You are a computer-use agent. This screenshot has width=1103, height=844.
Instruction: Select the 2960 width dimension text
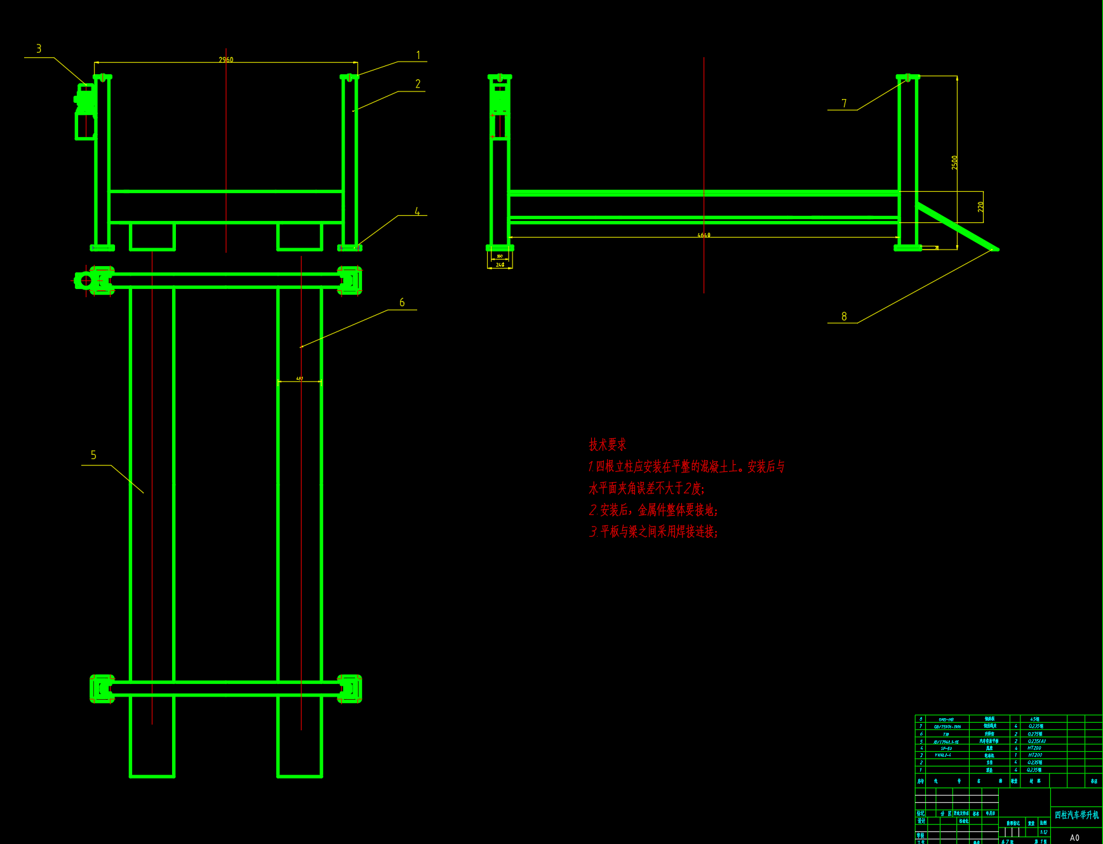[226, 60]
